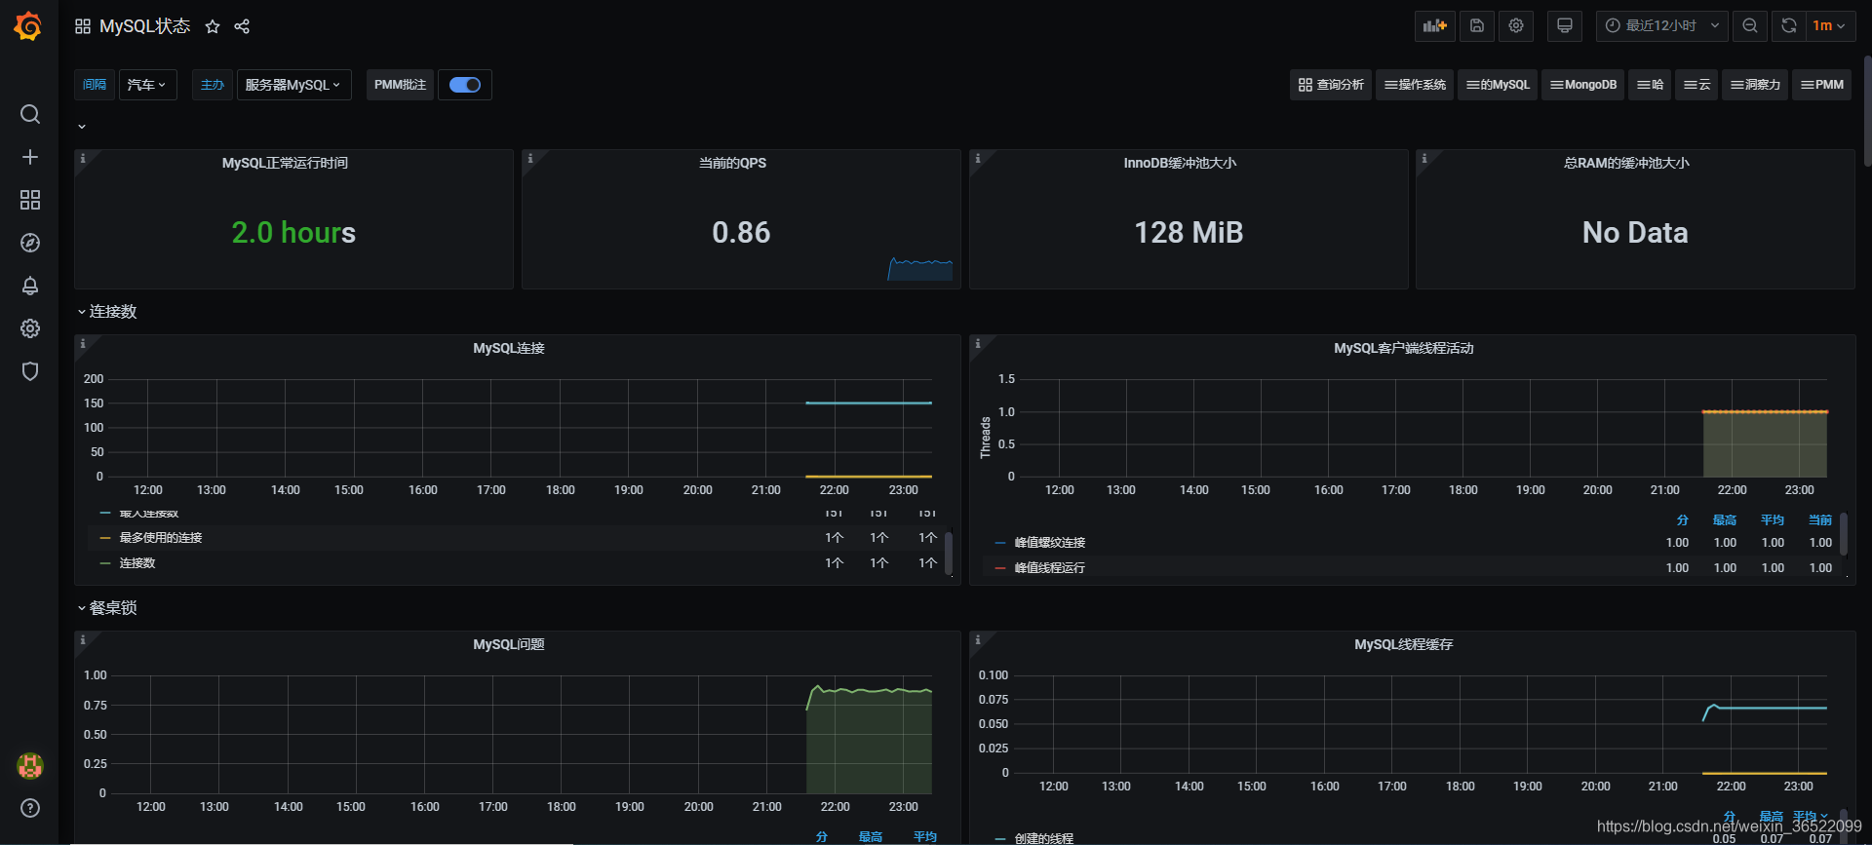Open Configuration gear in sidebar

click(x=30, y=328)
